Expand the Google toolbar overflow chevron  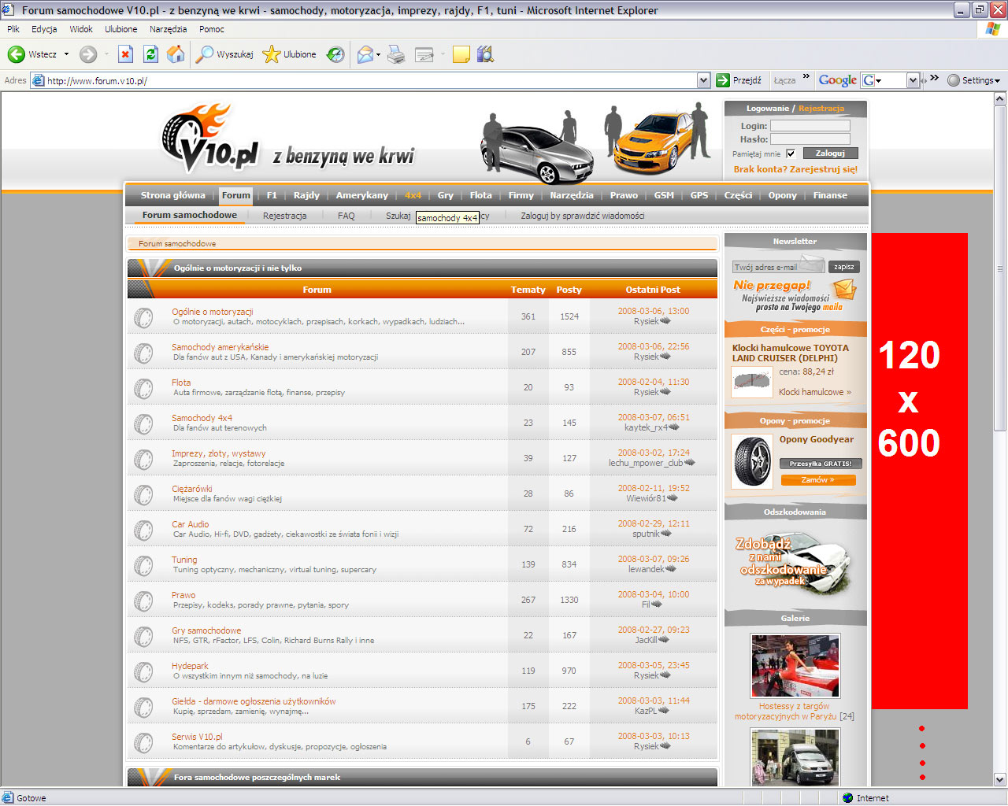(934, 78)
